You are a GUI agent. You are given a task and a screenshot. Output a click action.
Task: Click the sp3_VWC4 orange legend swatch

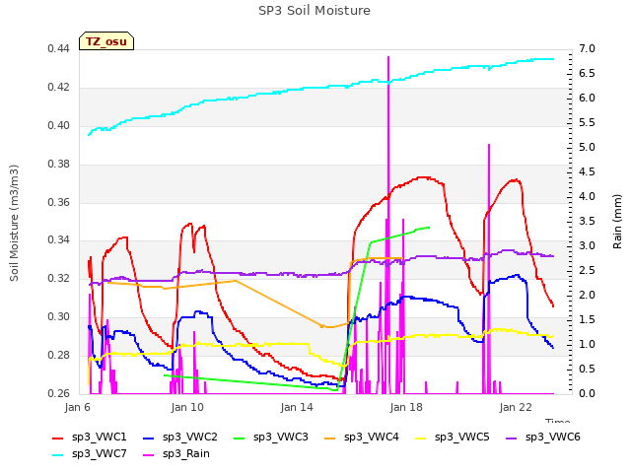tap(330, 439)
